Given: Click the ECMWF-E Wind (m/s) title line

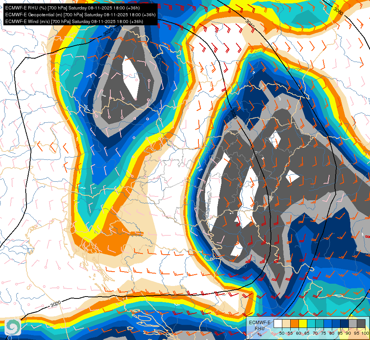Looking at the screenshot, I should (74, 22).
